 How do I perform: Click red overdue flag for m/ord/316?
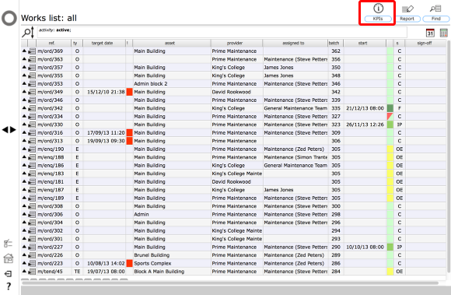click(x=129, y=132)
